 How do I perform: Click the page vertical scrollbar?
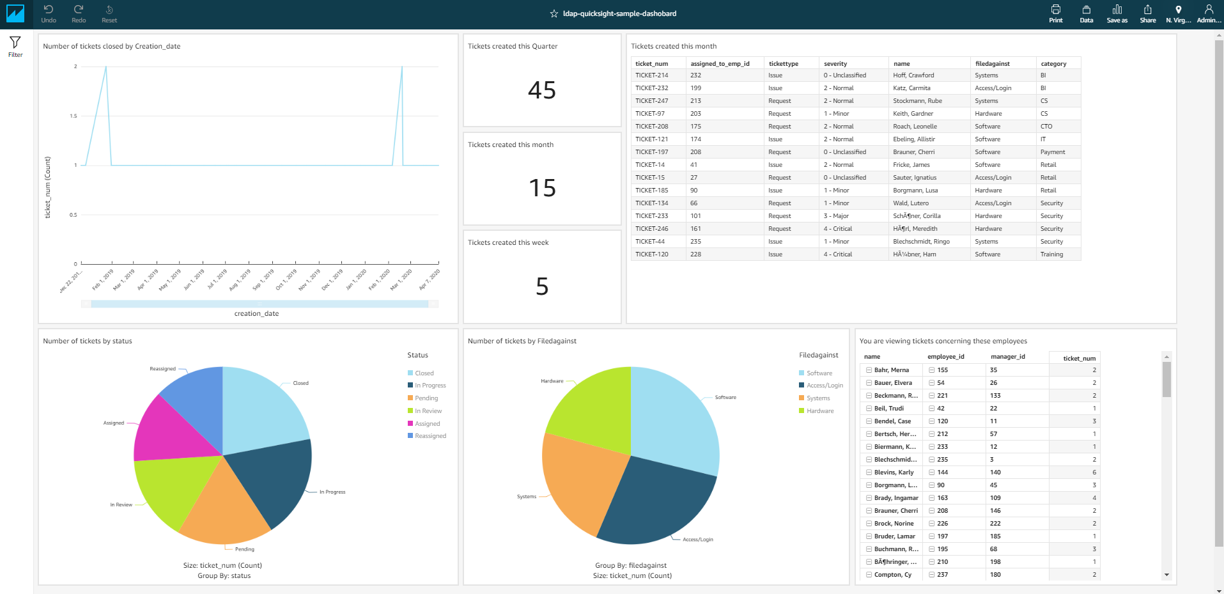1219,294
